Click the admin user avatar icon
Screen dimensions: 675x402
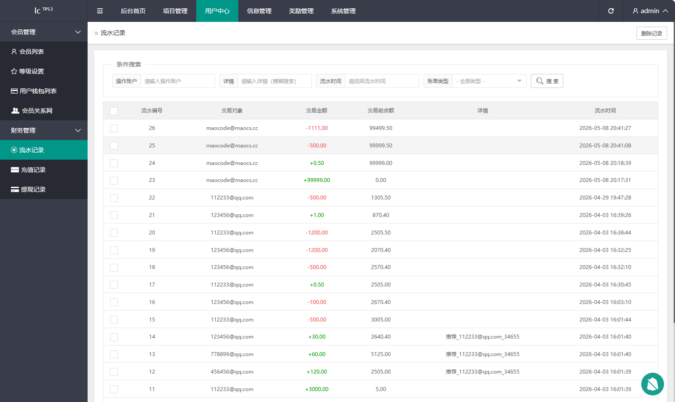tap(636, 11)
